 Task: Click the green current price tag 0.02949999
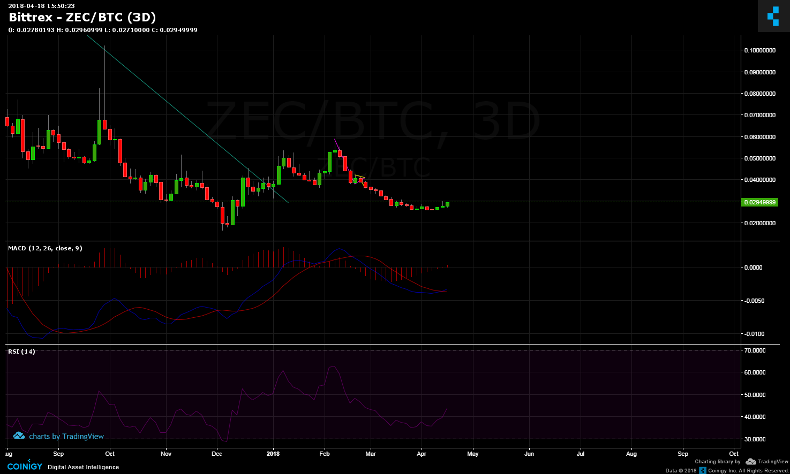[759, 202]
